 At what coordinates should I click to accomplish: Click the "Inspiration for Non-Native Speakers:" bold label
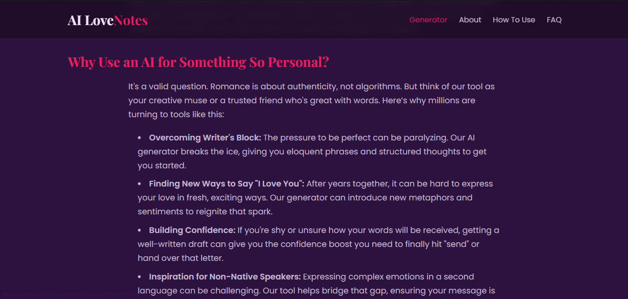click(x=225, y=277)
